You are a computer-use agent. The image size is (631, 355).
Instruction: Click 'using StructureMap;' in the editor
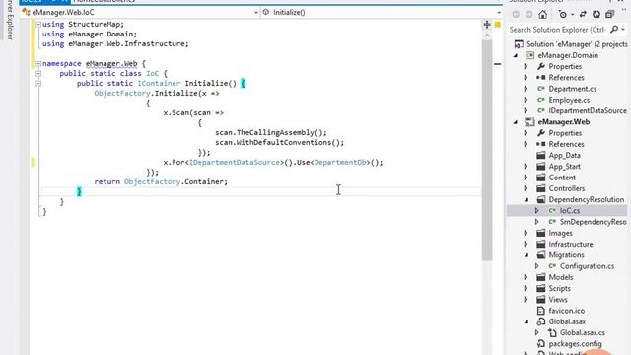83,24
